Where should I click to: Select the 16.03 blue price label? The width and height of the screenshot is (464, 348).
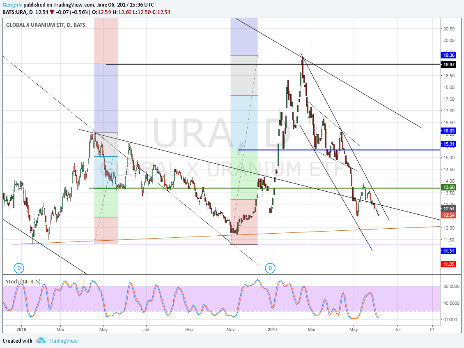click(449, 131)
